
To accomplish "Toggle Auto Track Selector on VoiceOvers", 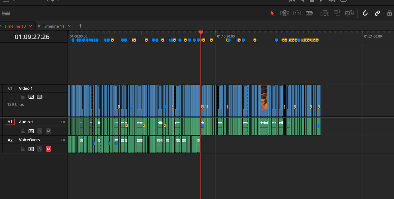I will pos(31,149).
